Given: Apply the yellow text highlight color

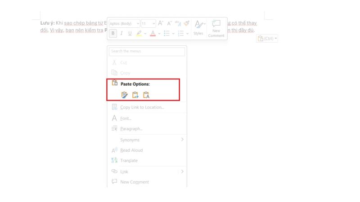Looking at the screenshot, I should tap(139, 33).
